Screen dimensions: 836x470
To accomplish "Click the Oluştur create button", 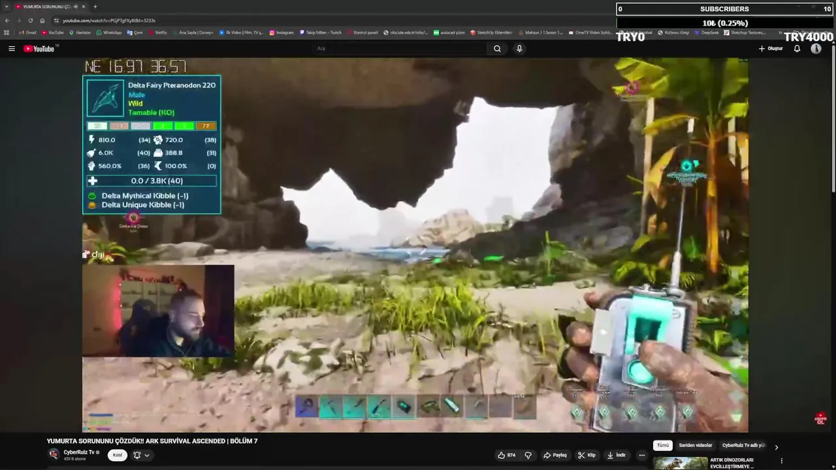I will (771, 48).
